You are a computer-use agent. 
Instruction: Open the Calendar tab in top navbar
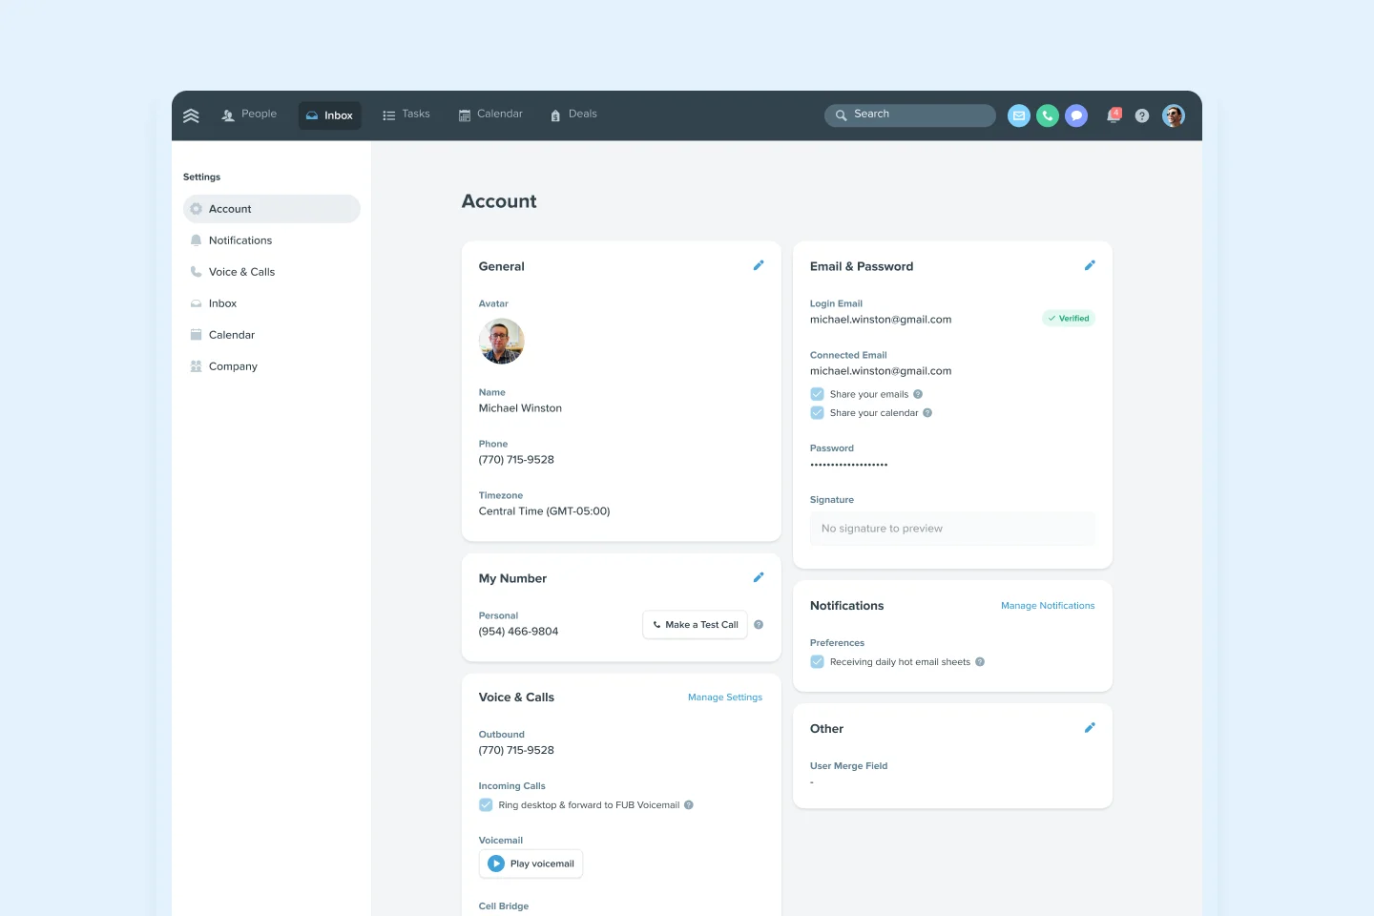[490, 114]
